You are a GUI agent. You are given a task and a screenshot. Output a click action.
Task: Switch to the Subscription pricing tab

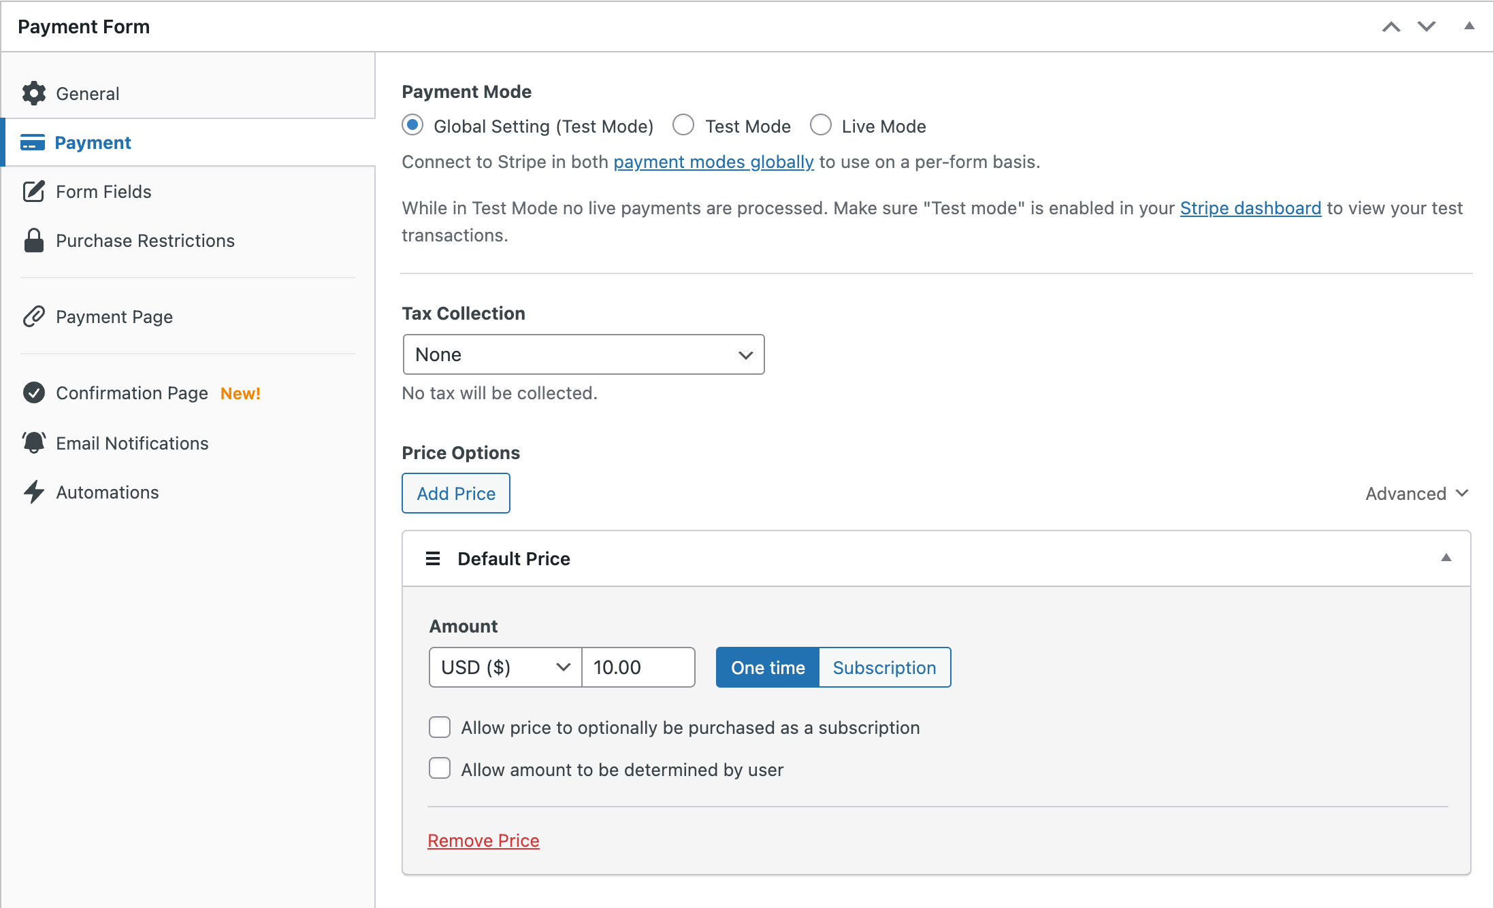pos(884,667)
